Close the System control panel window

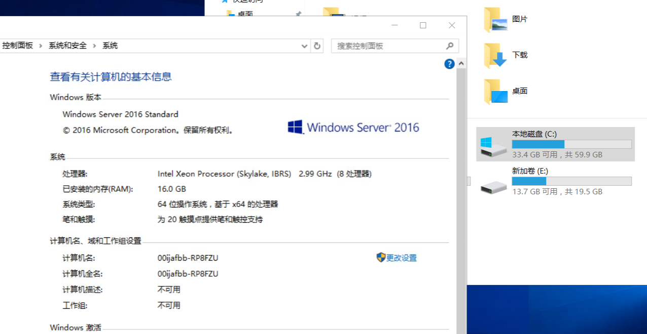point(452,25)
